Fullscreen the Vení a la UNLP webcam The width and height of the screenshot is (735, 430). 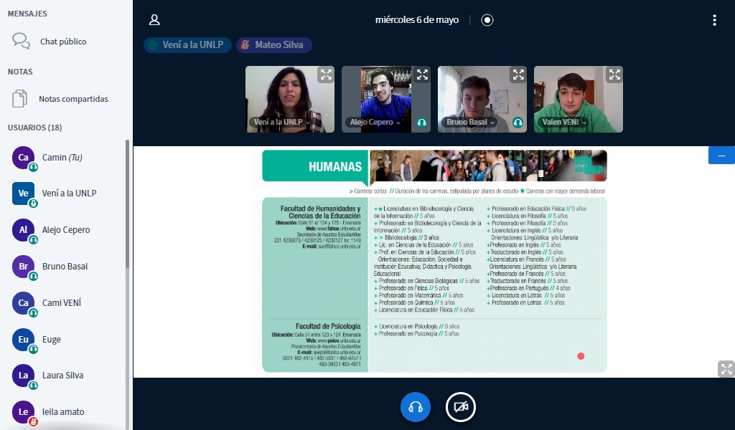tap(326, 75)
